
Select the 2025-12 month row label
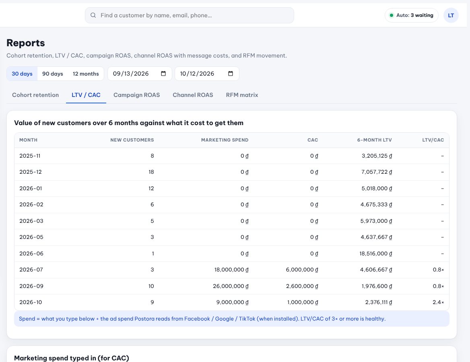click(x=31, y=172)
